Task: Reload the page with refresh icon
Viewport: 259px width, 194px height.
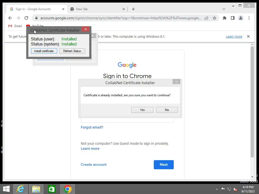Action: click(26, 18)
